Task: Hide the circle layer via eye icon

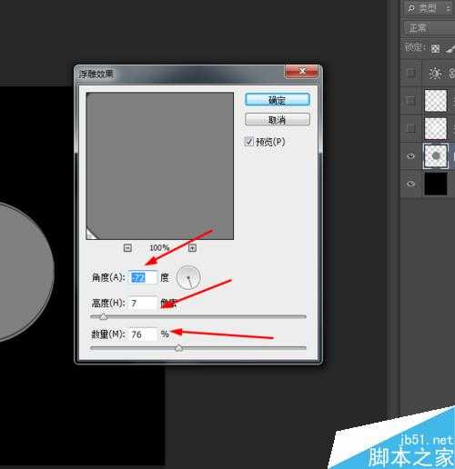Action: [410, 156]
